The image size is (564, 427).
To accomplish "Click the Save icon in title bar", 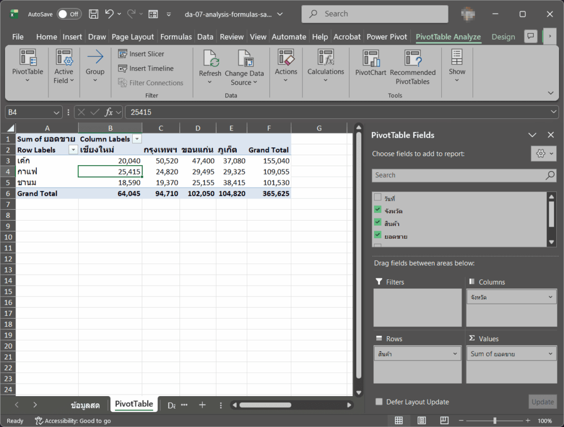I will [94, 14].
